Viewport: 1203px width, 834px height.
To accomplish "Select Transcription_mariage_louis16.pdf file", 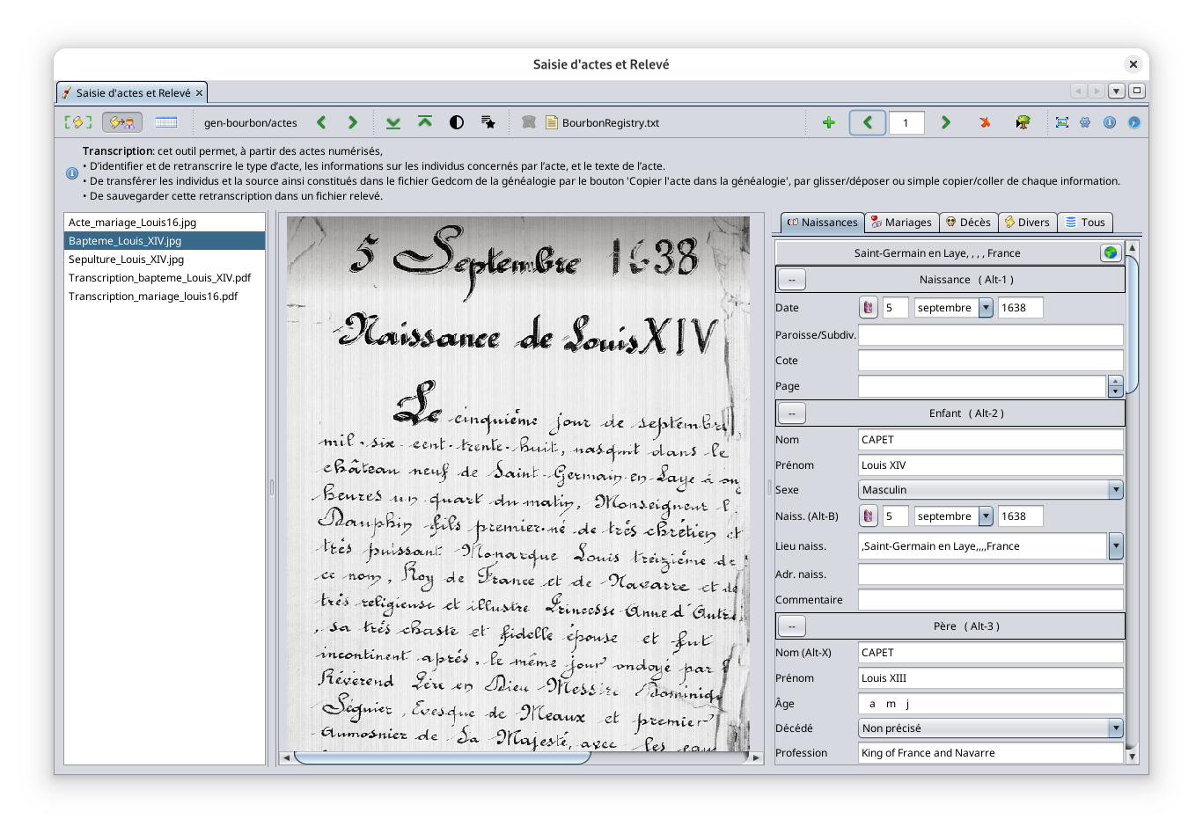I will (165, 296).
